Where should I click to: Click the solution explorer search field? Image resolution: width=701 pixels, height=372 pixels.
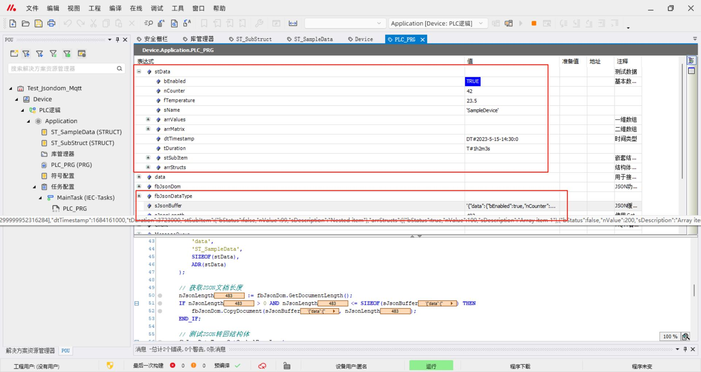tap(62, 69)
